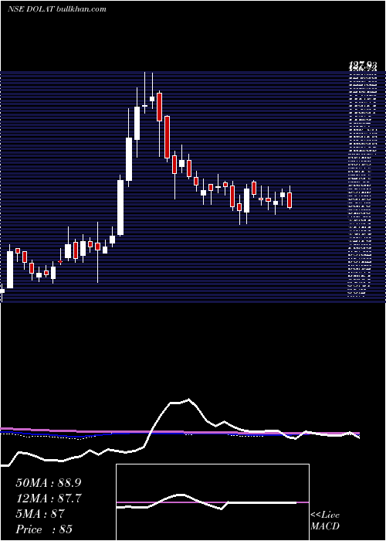
Task: Click inside the Live MACD inset chart
Action: coord(212,502)
